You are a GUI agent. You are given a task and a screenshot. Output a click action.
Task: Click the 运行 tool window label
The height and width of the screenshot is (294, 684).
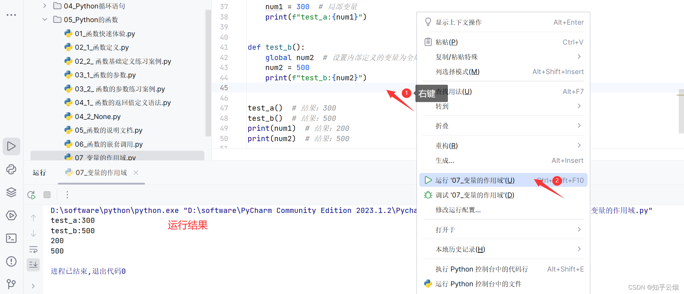click(x=39, y=172)
